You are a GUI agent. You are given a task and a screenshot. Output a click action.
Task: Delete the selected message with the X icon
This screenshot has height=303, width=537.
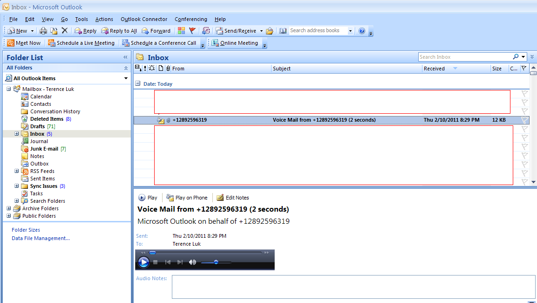(x=64, y=30)
